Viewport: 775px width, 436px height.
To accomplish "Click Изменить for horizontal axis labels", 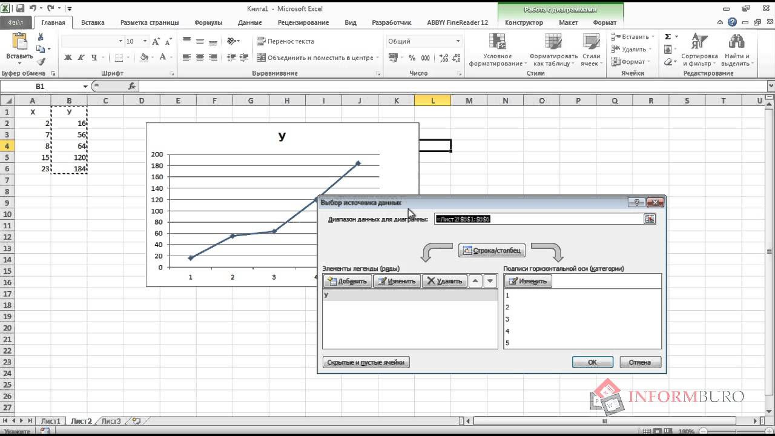I will pos(528,281).
